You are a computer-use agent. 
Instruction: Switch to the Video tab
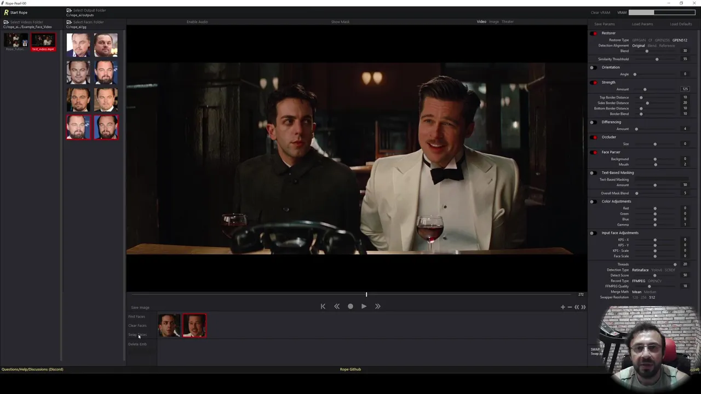(481, 22)
